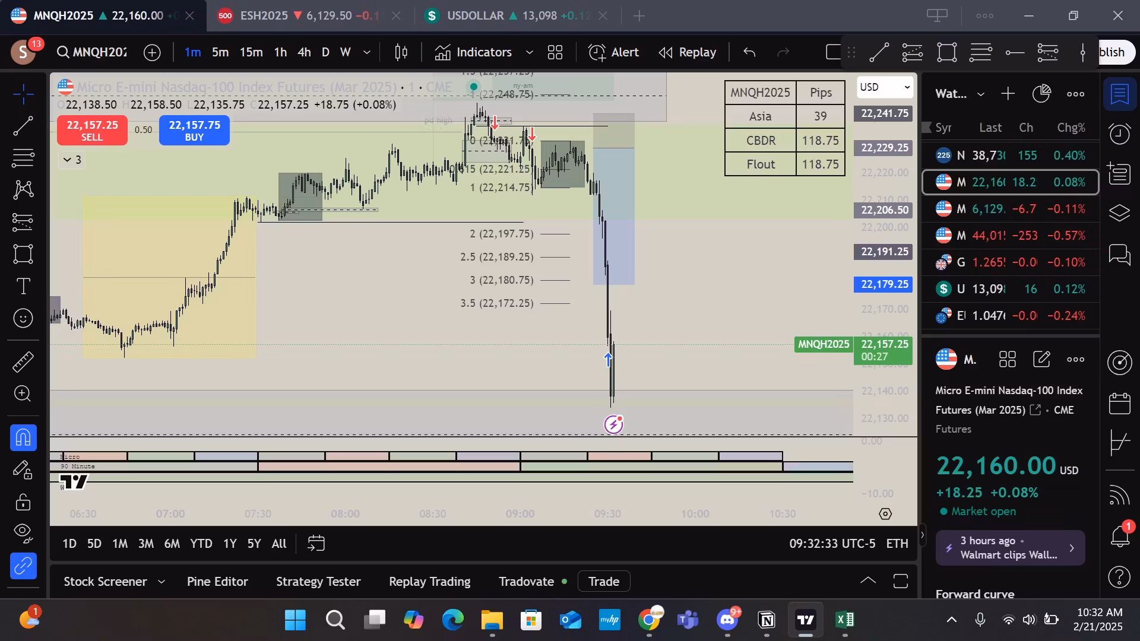Expand the collapsed indicators legend showing 3

pyautogui.click(x=72, y=160)
